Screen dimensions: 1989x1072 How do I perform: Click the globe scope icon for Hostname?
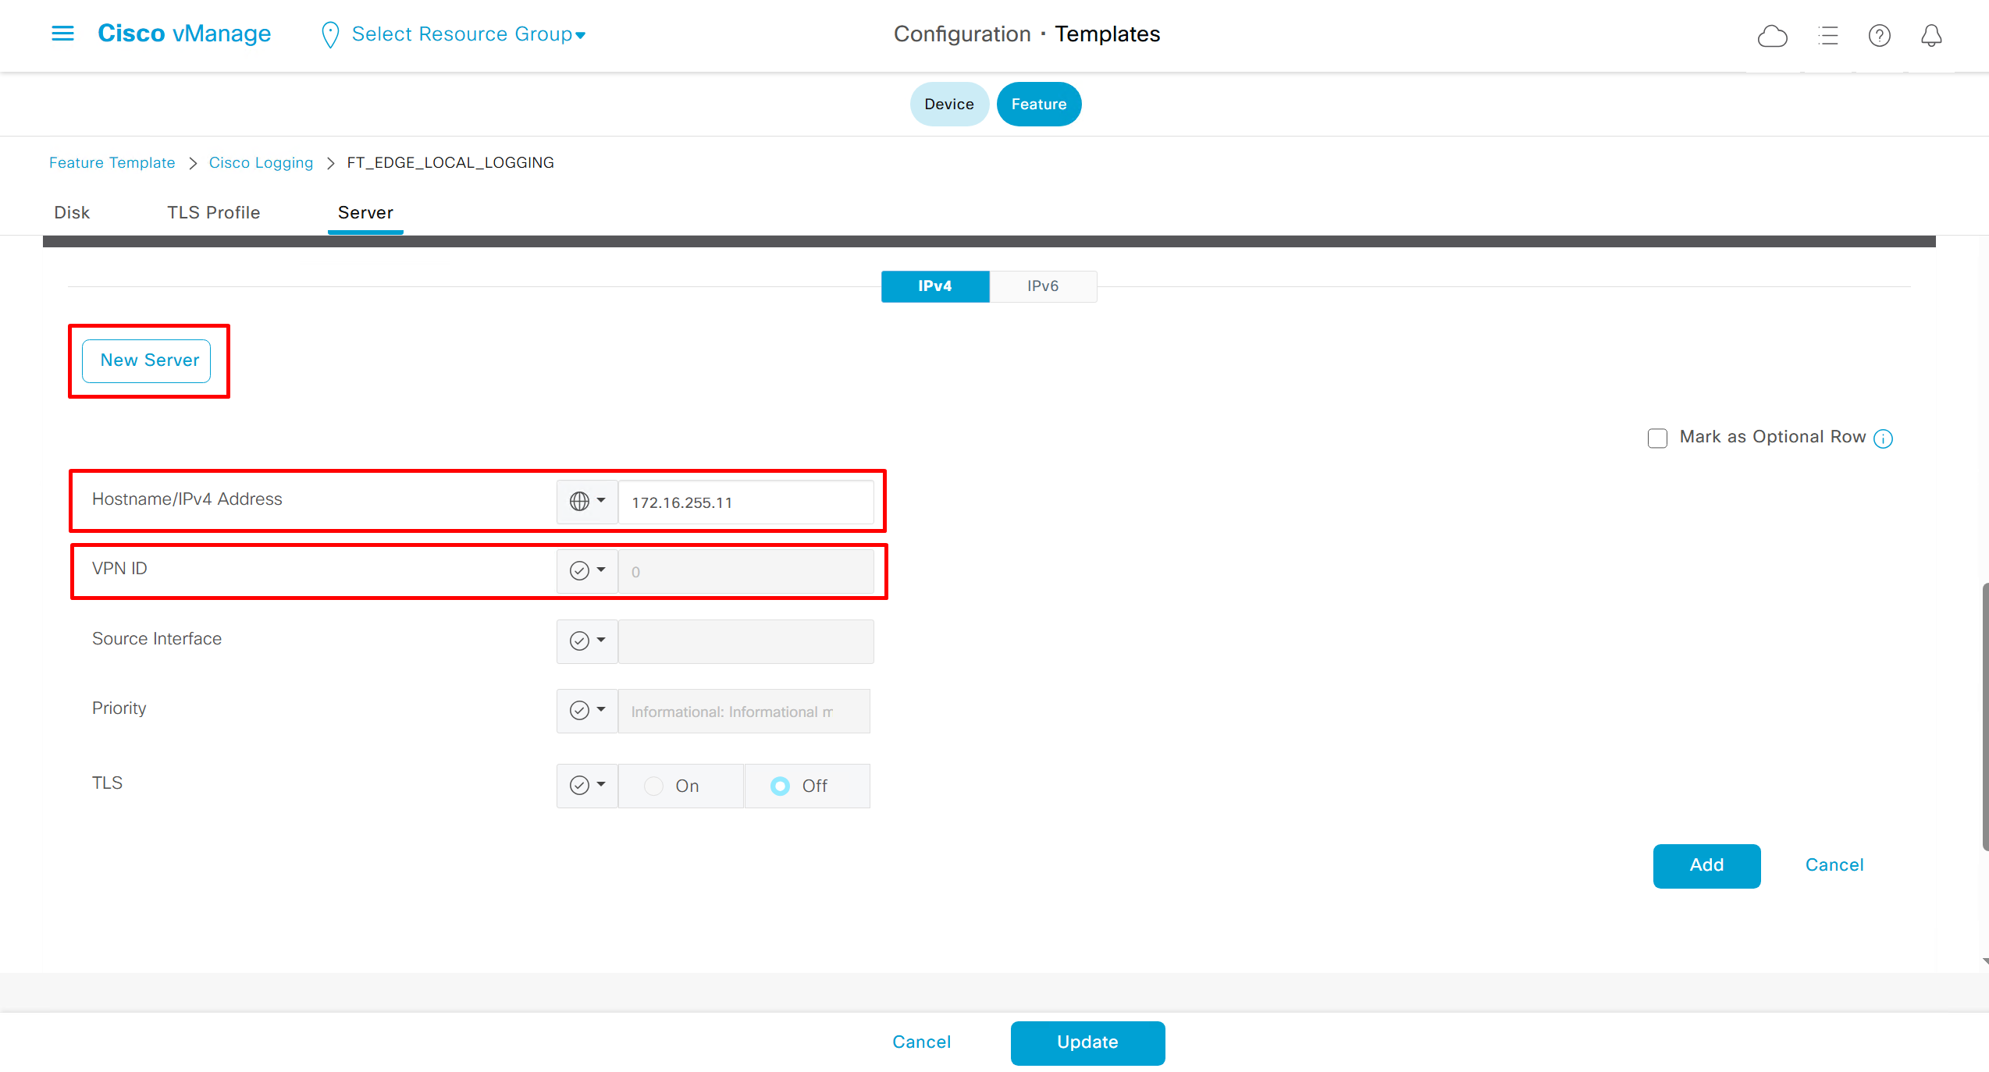[579, 502]
